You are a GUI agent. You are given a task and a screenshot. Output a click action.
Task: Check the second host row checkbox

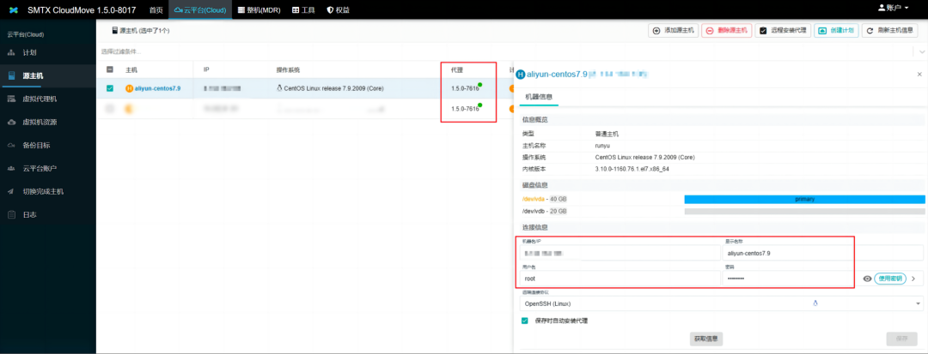(x=109, y=109)
